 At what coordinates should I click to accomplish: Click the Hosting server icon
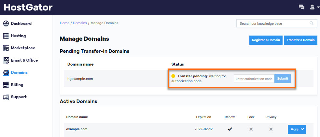[6, 36]
